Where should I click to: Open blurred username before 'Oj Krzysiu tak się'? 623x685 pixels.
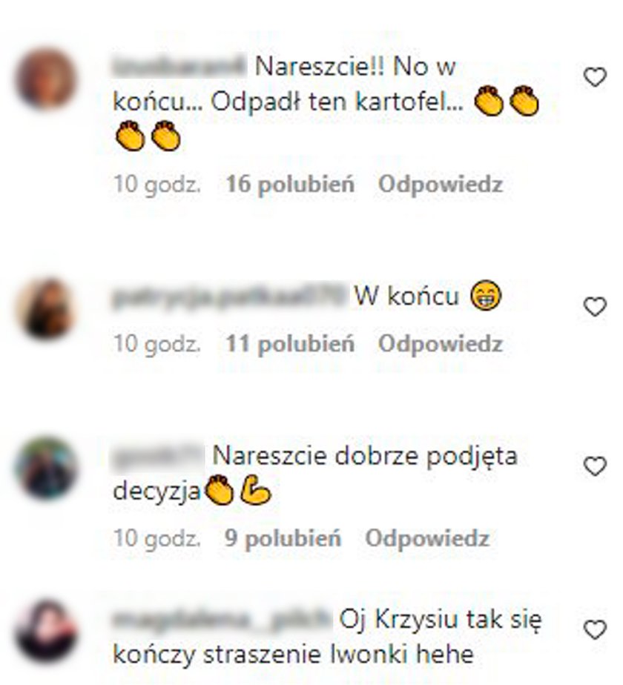pos(222,620)
